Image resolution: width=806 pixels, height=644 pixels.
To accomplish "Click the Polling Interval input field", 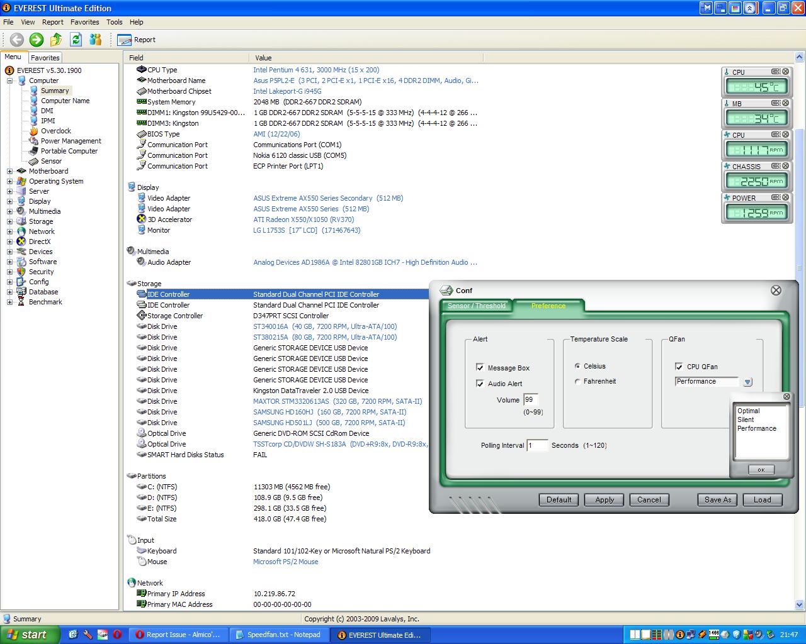I will pos(537,445).
